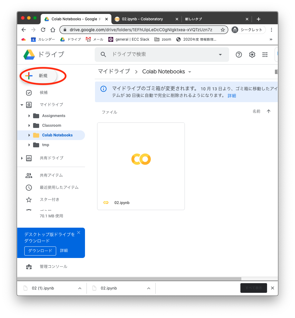Open Google apps grid icon
This screenshot has width=295, height=318.
pos(265,55)
